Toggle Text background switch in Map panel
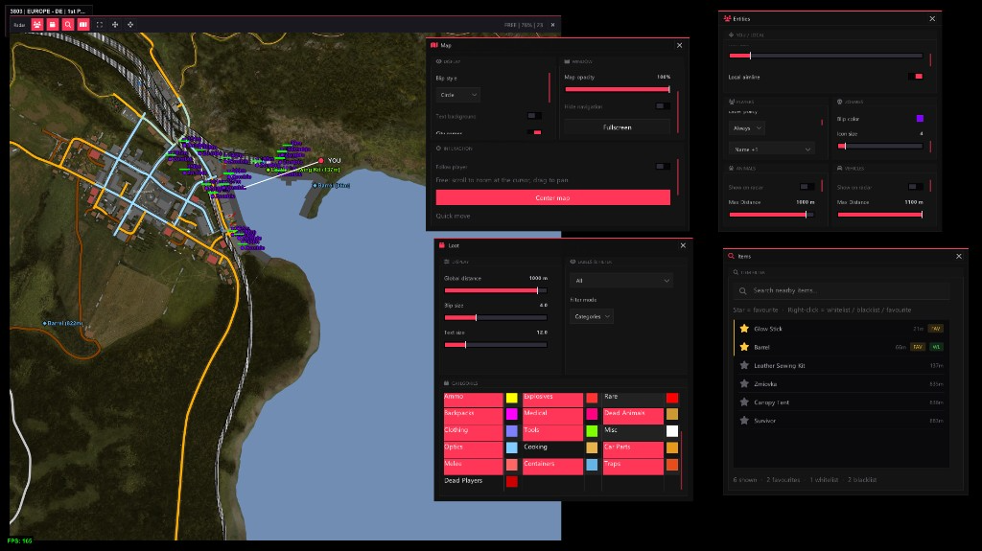Viewport: 982px width, 551px height. [534, 116]
